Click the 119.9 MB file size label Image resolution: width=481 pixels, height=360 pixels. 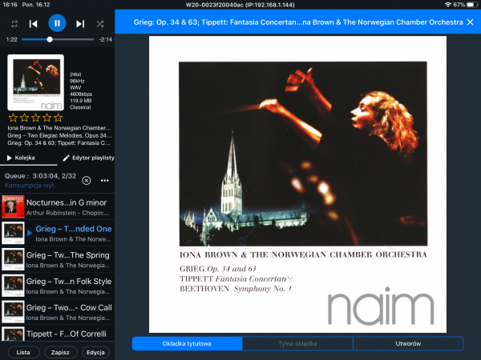(81, 101)
